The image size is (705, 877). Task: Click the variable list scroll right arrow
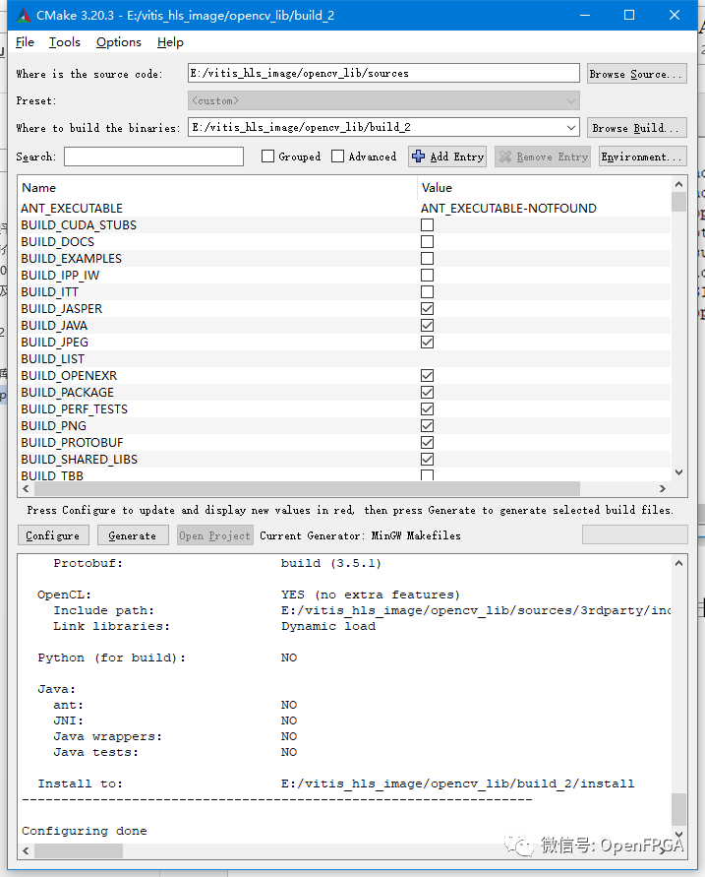point(663,489)
